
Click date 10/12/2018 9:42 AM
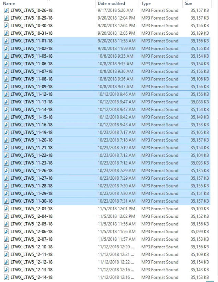[x=117, y=117]
